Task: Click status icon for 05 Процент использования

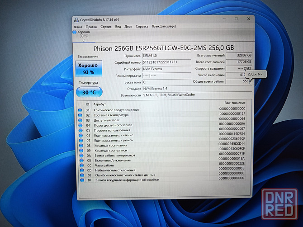Action: tap(81, 130)
